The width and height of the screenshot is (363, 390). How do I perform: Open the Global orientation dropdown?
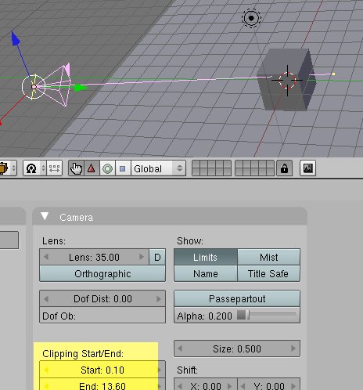(x=158, y=168)
